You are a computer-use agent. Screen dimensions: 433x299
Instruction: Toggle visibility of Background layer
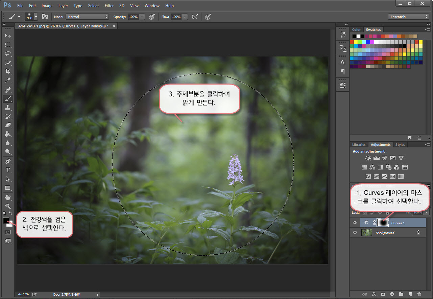coord(355,233)
